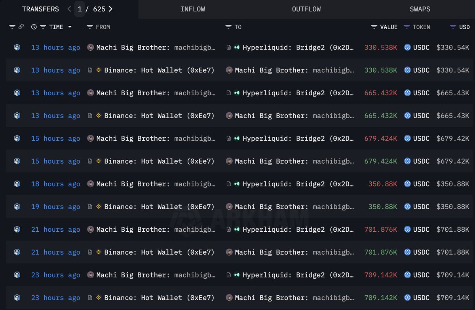475x310 pixels.
Task: Open the FROM column filter
Action: coord(89,27)
